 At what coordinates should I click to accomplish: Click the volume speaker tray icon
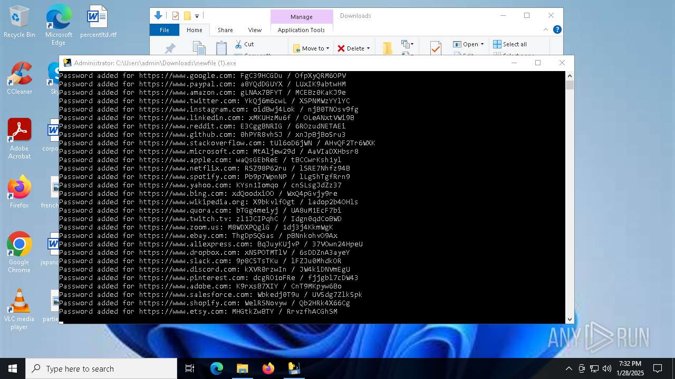pos(607,368)
